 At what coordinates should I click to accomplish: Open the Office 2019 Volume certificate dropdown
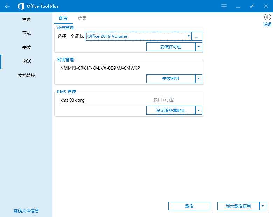click(139, 36)
